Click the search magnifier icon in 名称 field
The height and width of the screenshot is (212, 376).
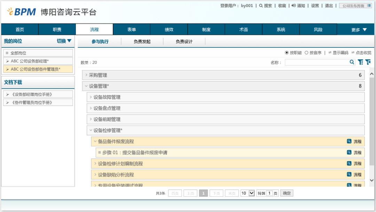click(352, 62)
